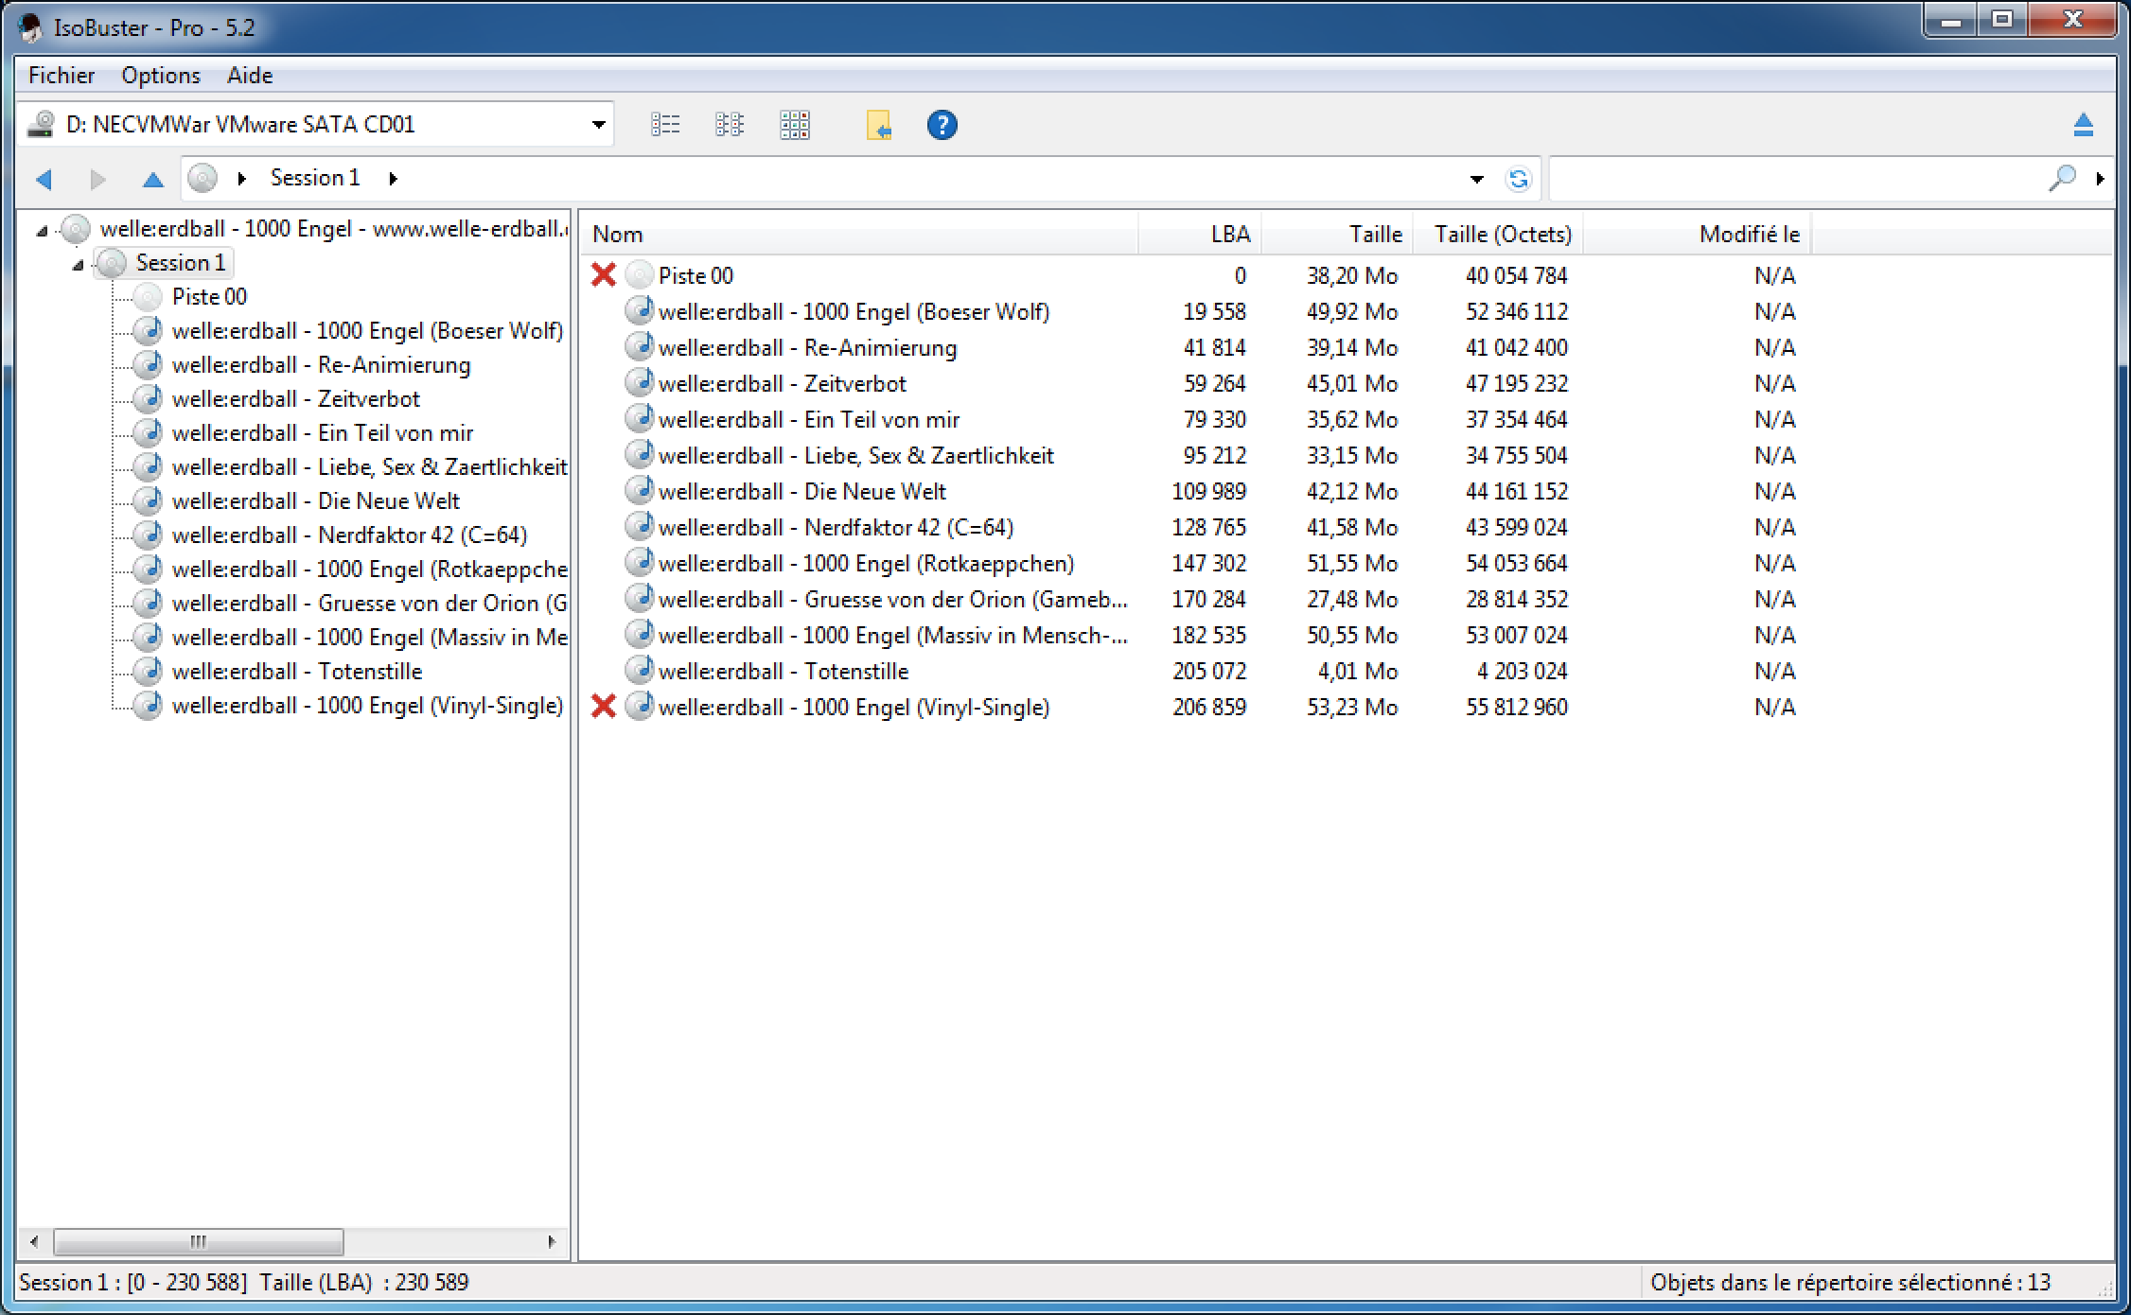Switch to the large icons grid view
This screenshot has height=1315, width=2131.
795,125
